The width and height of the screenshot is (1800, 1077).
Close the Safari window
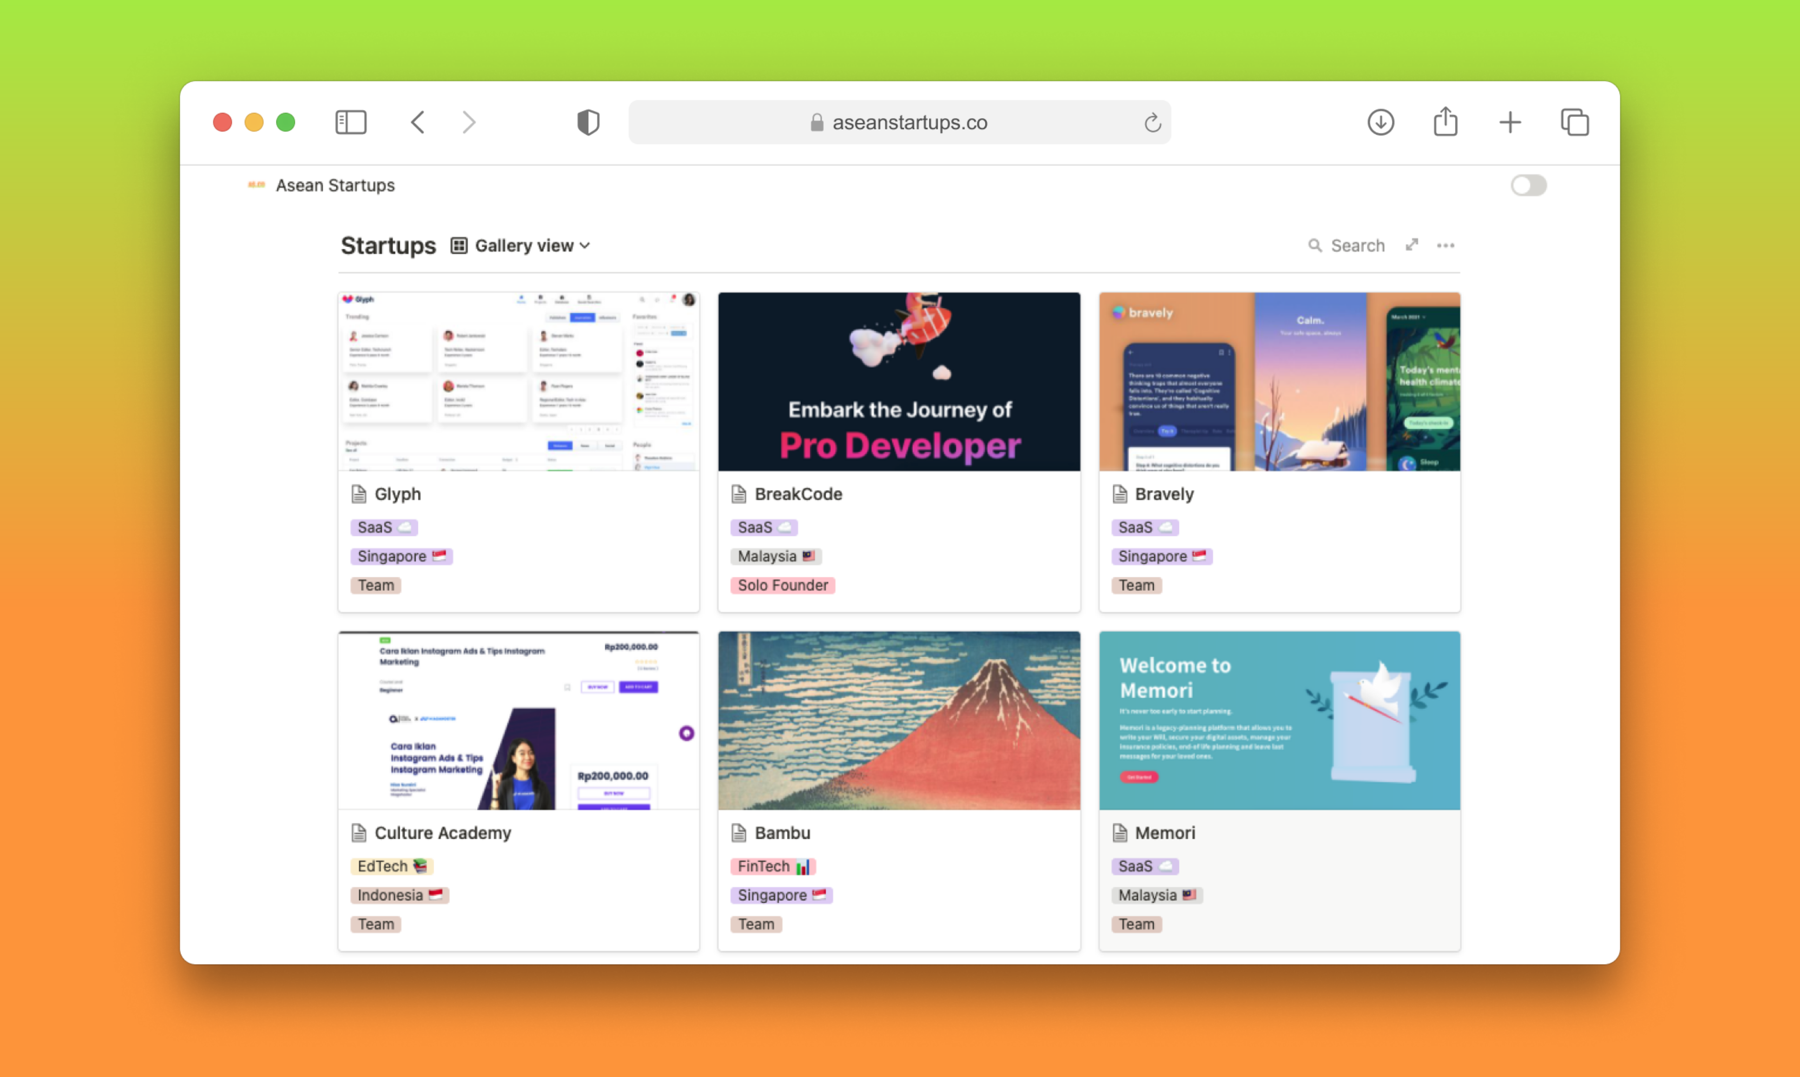[222, 122]
